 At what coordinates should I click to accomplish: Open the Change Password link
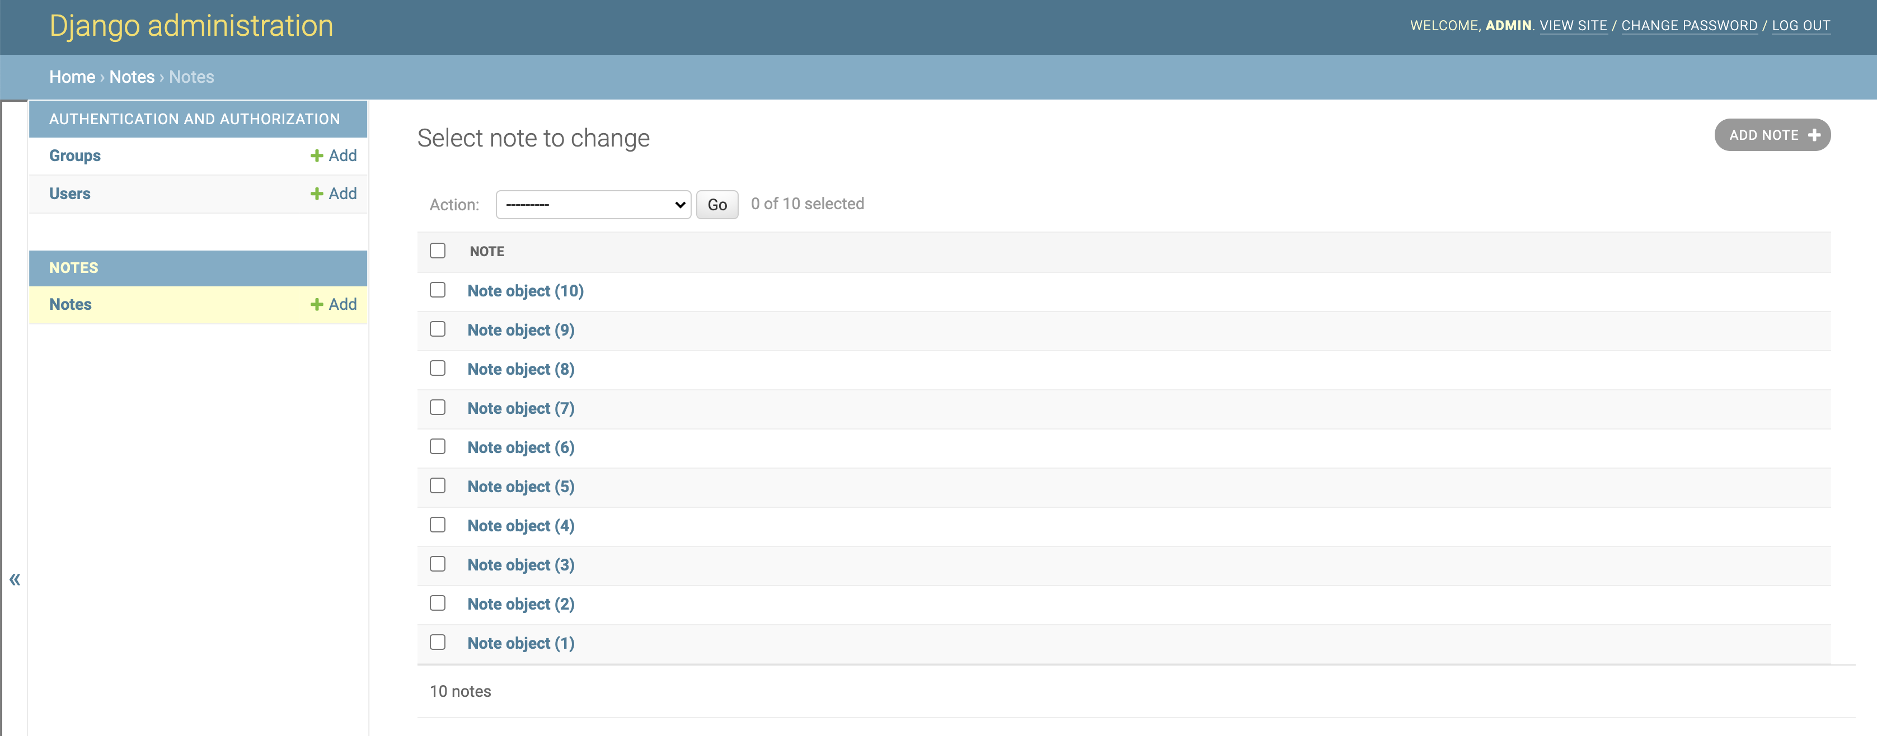click(1689, 26)
